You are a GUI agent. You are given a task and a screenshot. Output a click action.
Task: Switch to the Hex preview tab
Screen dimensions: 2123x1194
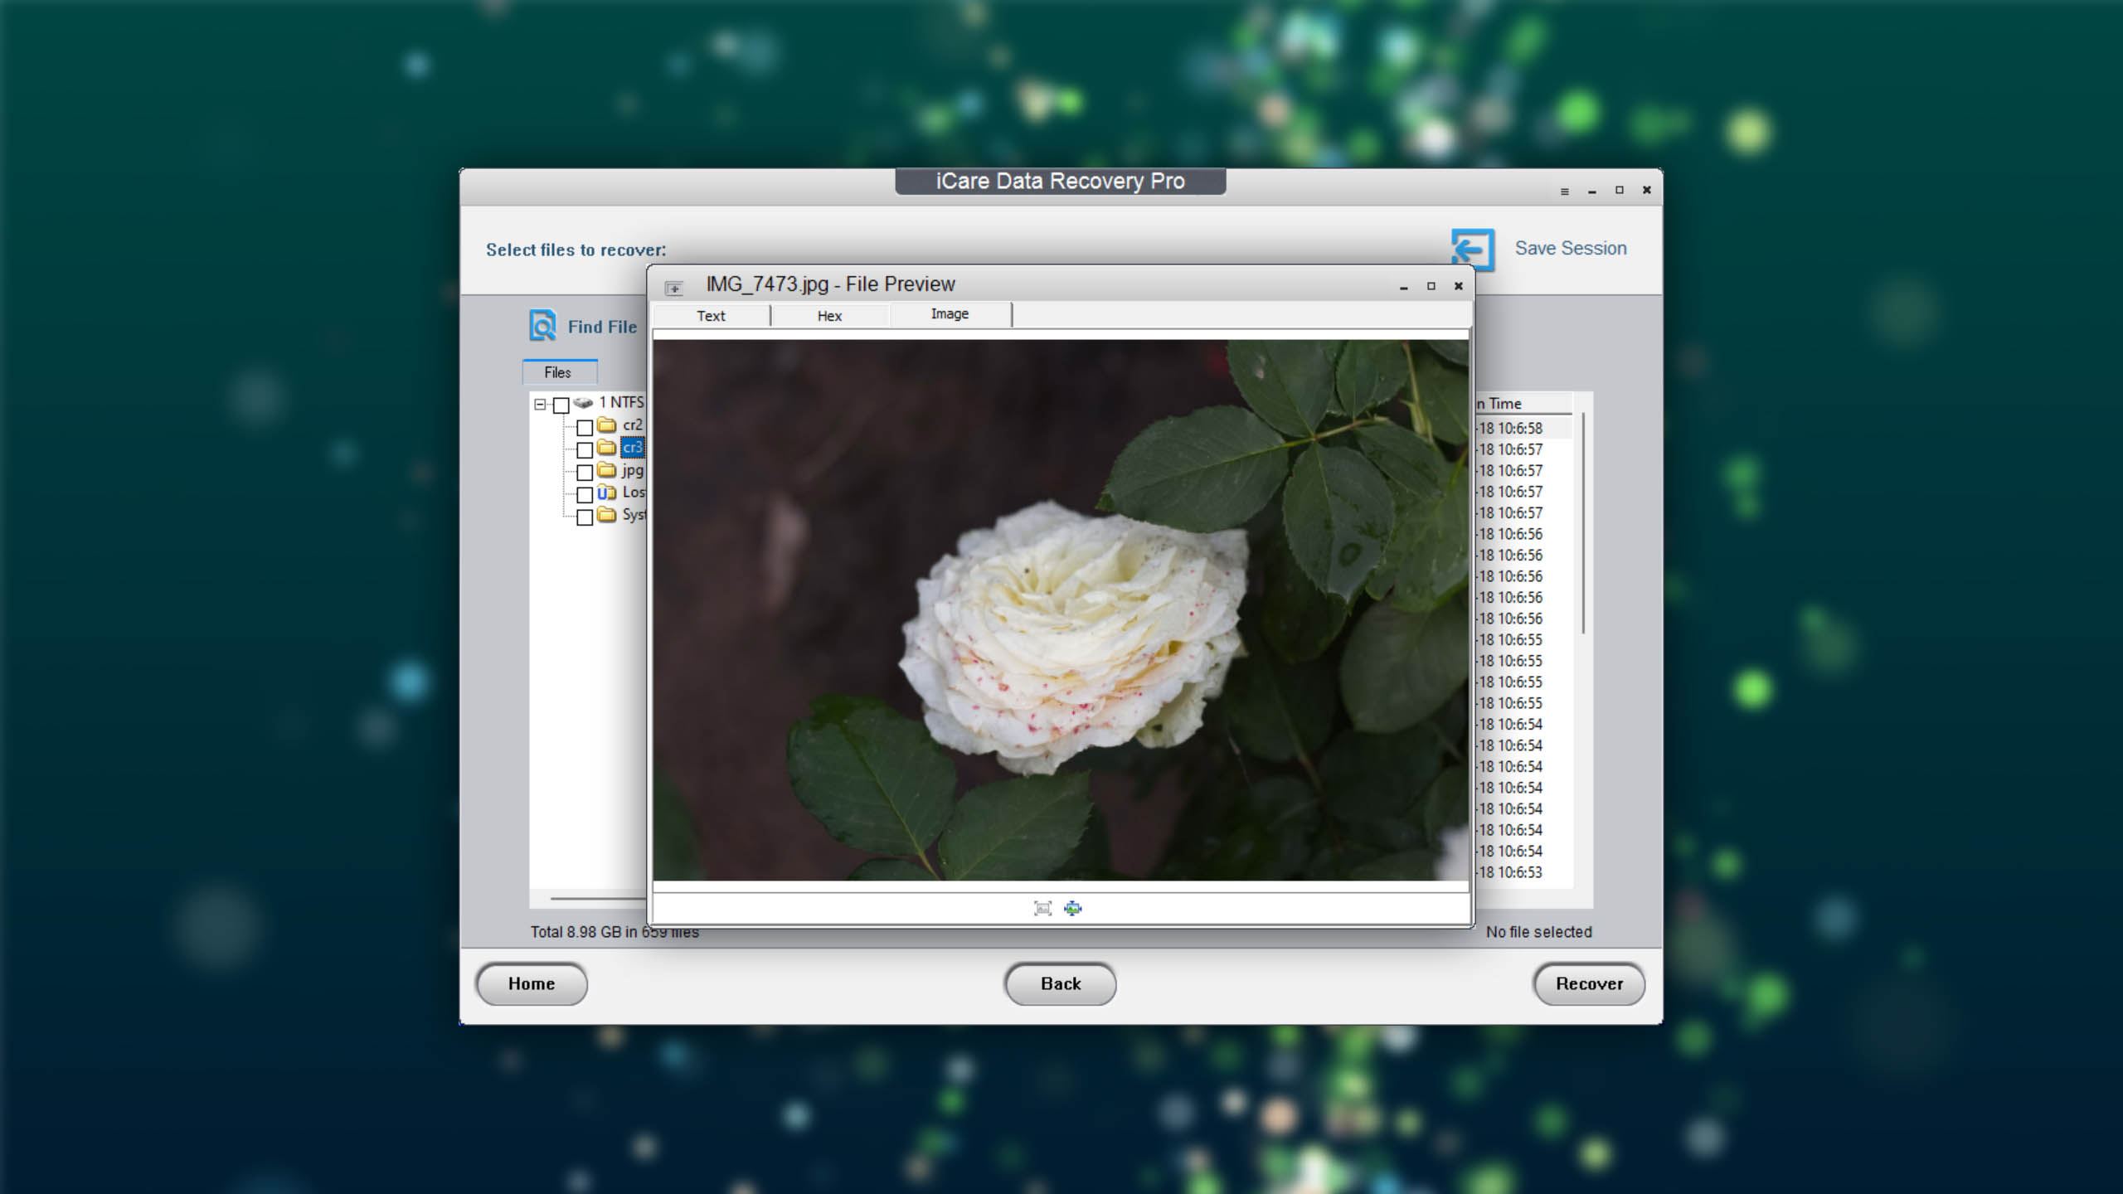point(829,316)
